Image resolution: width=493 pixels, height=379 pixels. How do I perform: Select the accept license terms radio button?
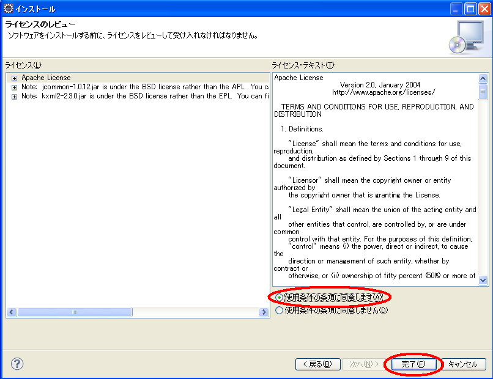[x=280, y=297]
